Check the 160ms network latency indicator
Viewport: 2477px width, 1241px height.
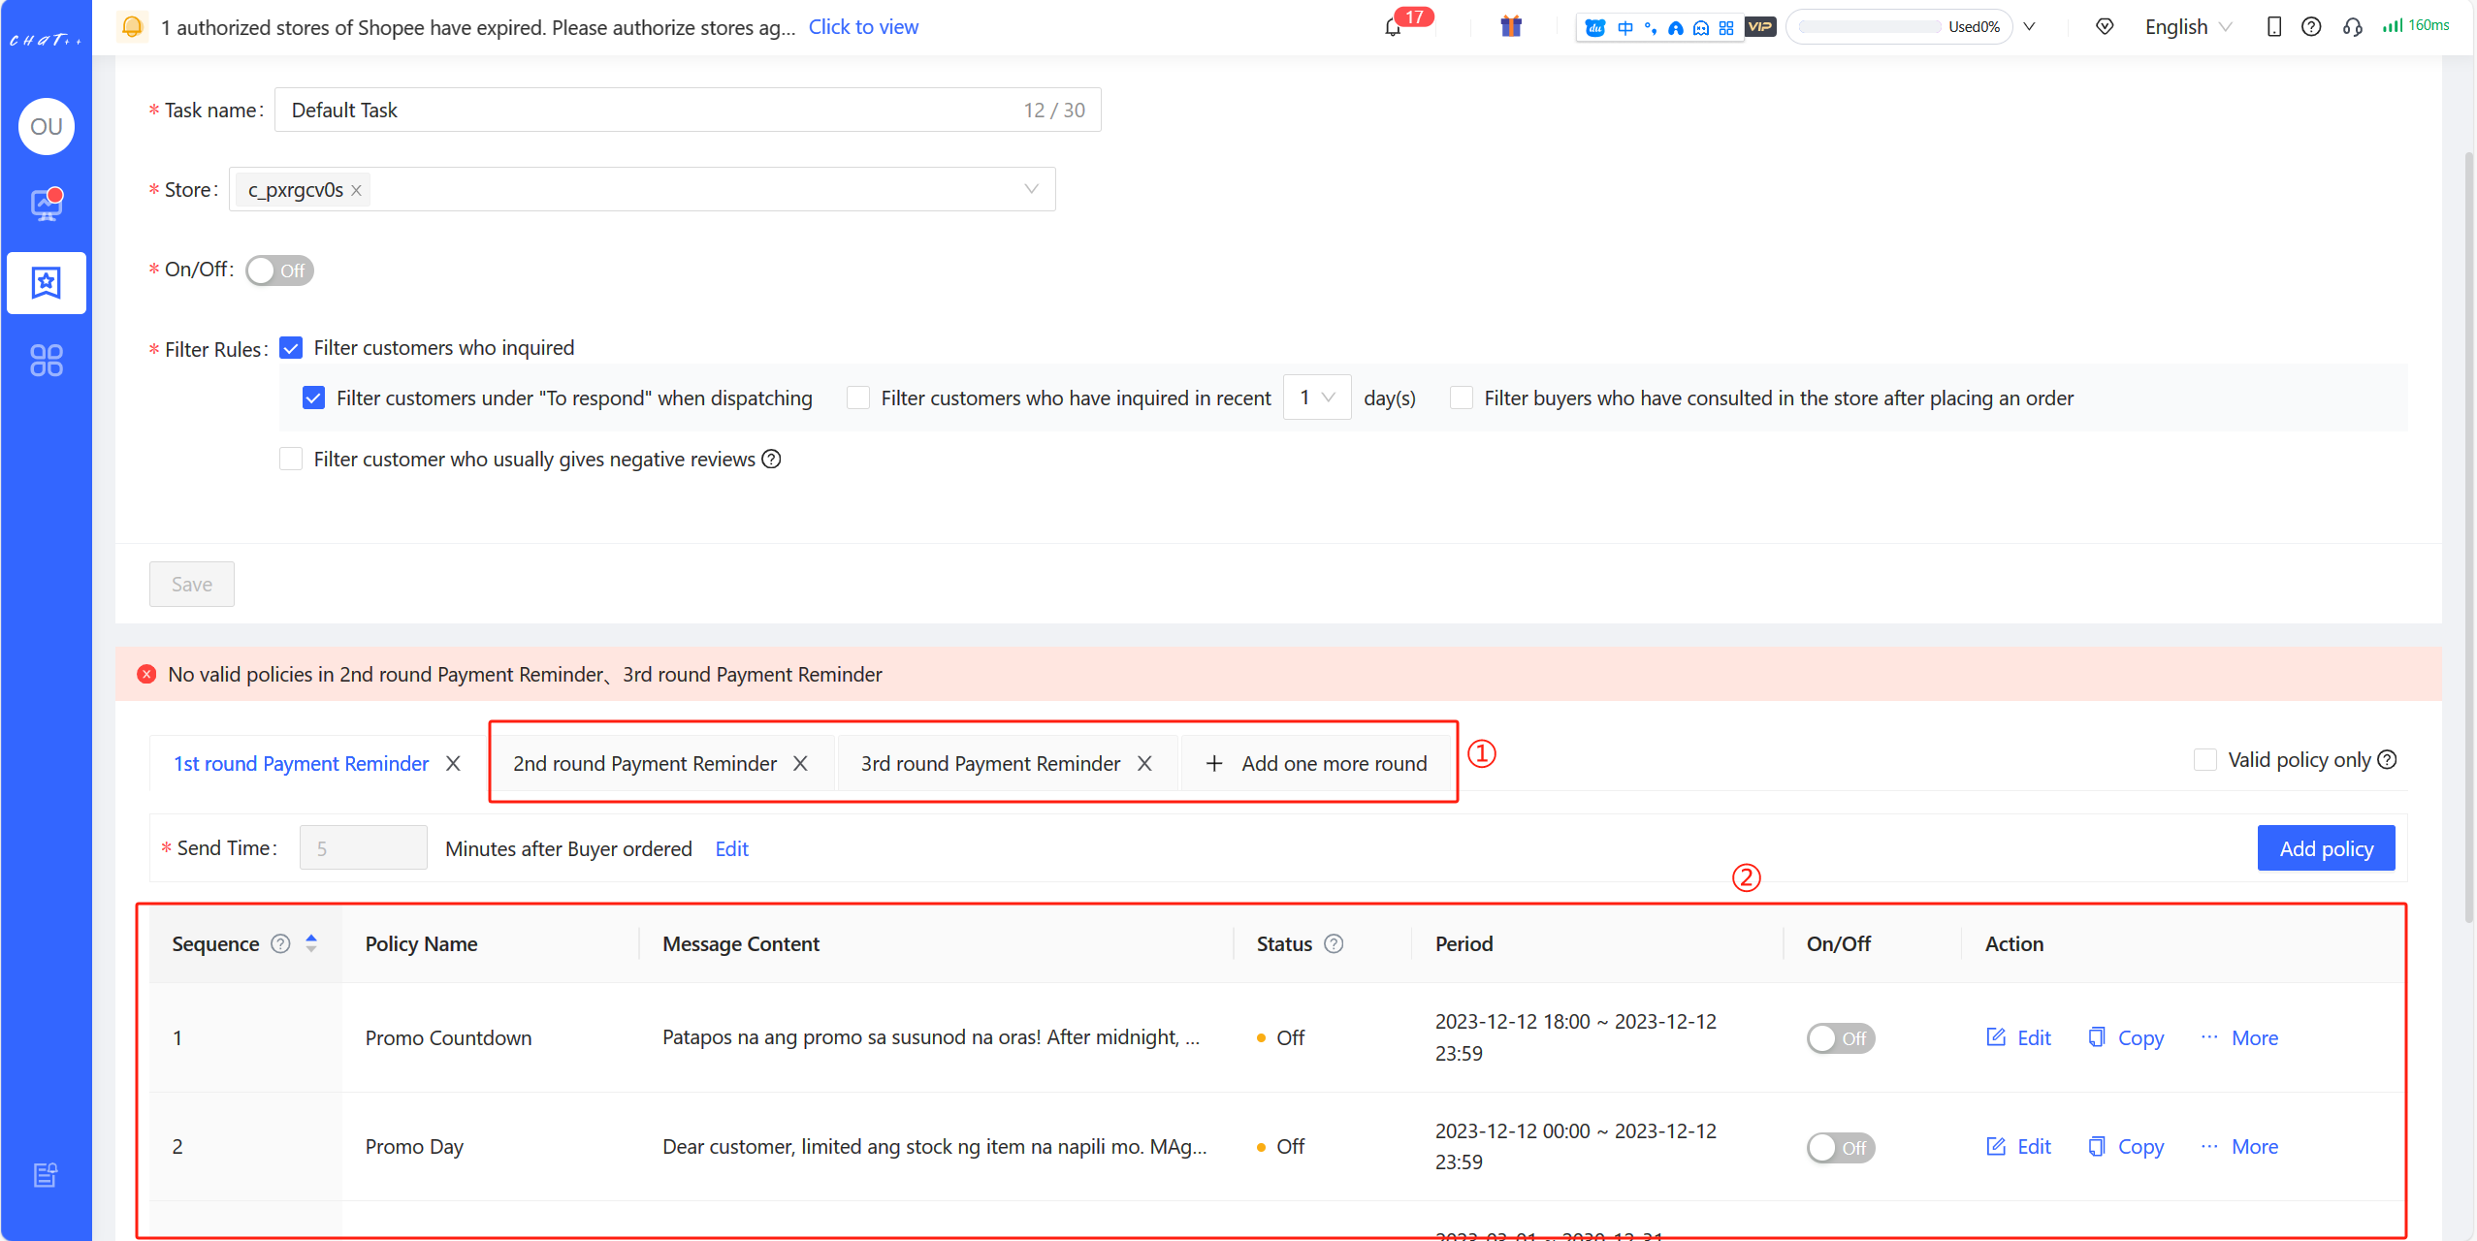2416,26
